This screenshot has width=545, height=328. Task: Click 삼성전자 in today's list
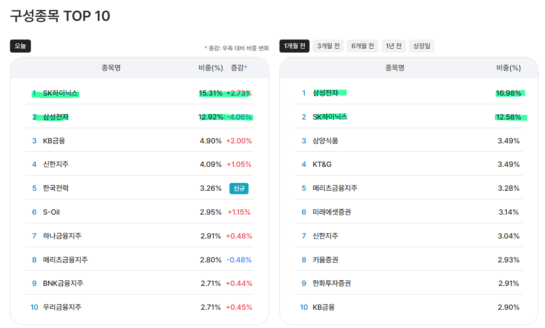[56, 117]
